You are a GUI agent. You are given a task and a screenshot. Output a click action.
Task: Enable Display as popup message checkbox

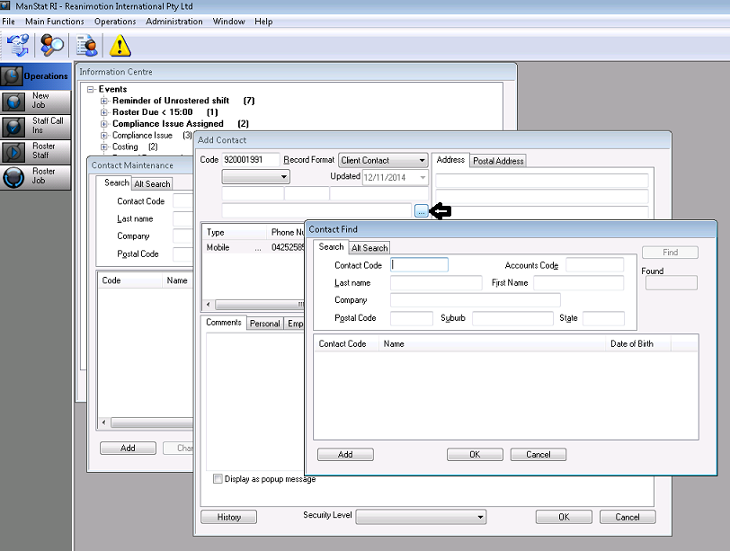[218, 479]
